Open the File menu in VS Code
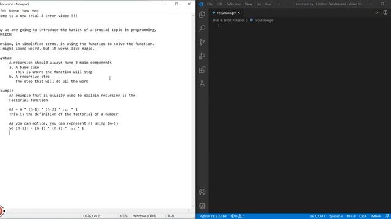Image resolution: width=391 pixels, height=219 pixels. [210, 4]
